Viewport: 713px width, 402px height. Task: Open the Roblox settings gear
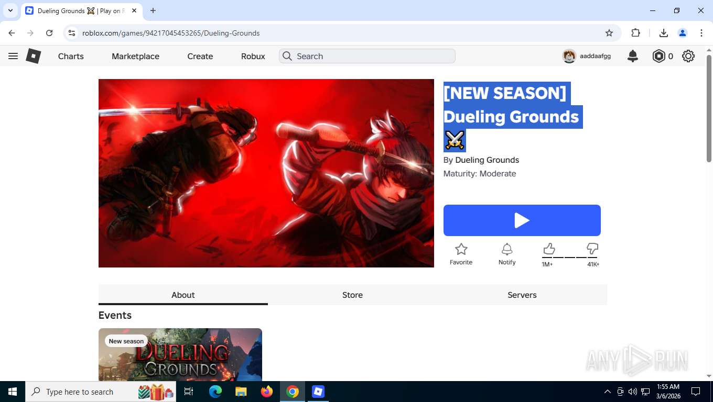(688, 56)
